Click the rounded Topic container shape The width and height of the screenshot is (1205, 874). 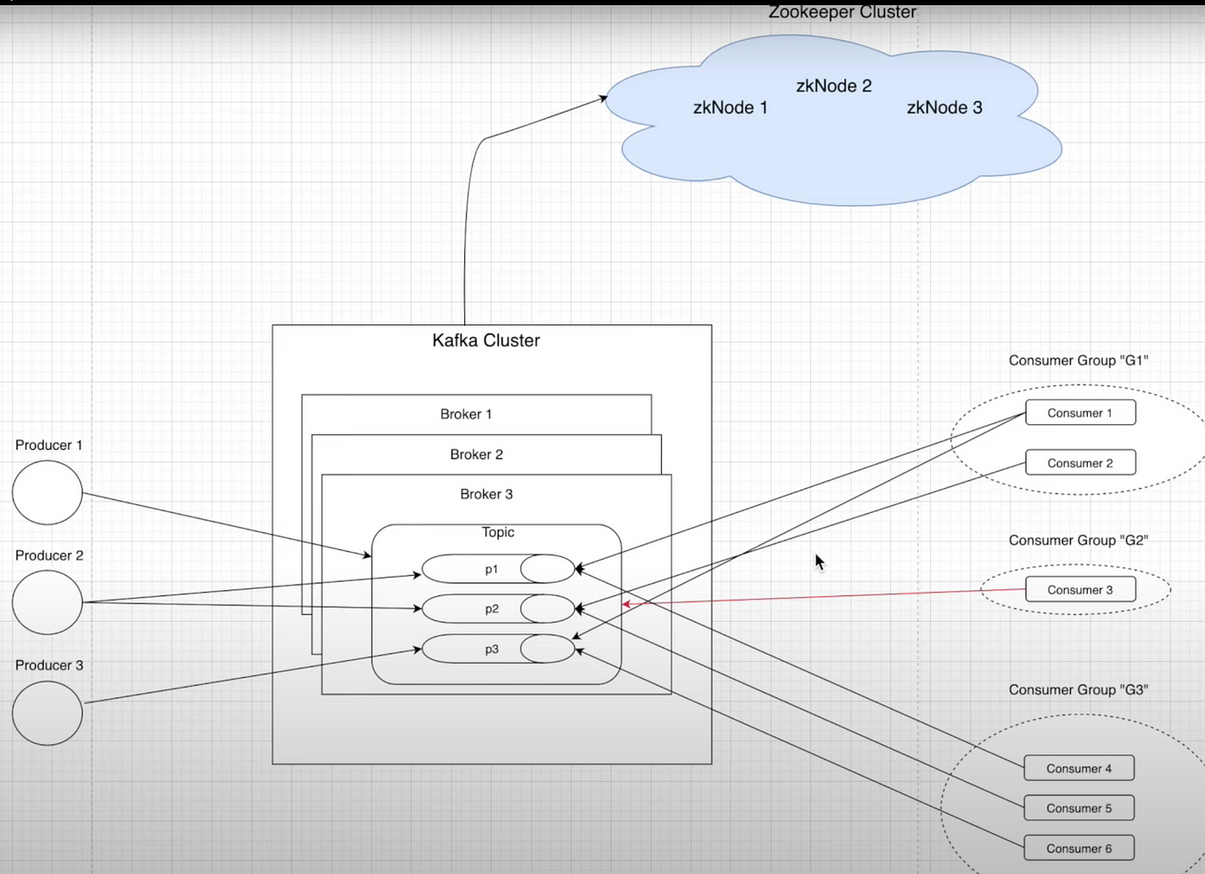(x=497, y=532)
